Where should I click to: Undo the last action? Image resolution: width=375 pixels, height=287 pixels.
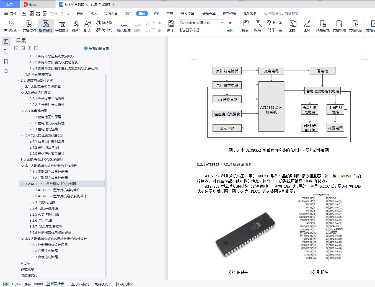(x=52, y=14)
